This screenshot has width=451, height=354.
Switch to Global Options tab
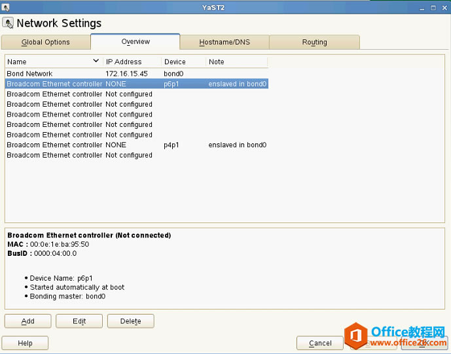(x=46, y=42)
